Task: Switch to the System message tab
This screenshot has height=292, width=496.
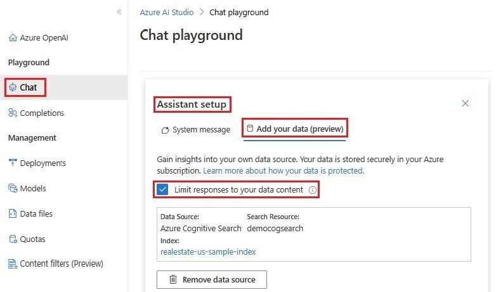Action: tap(195, 130)
